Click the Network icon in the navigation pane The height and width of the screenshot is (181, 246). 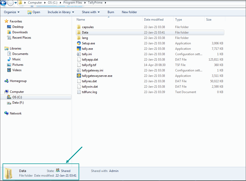click(x=6, y=113)
